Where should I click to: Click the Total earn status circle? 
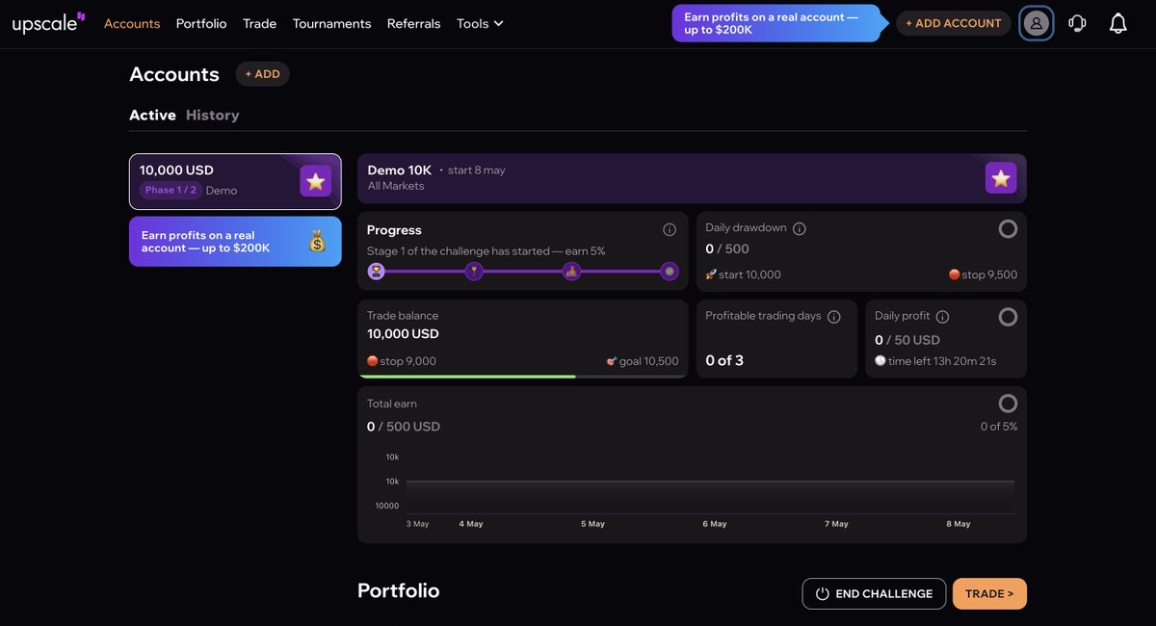point(1008,404)
